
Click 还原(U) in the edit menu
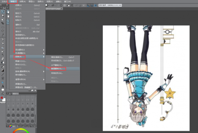(x=27, y=5)
